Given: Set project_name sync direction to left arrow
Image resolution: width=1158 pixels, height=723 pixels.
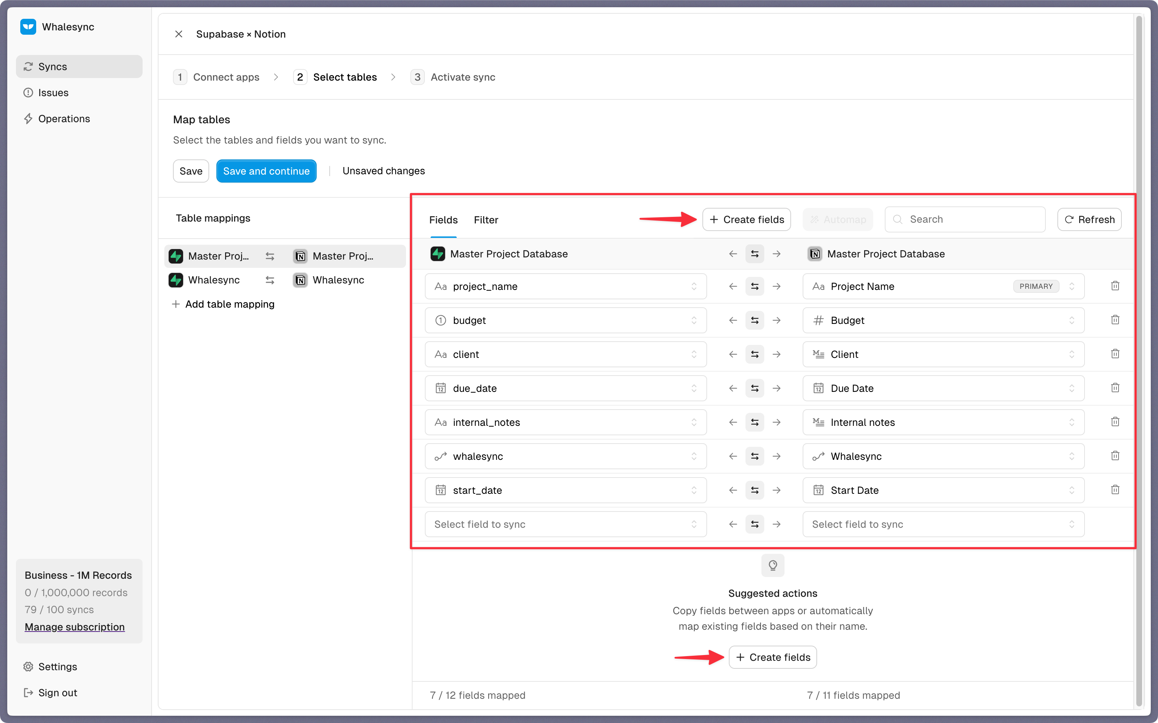Looking at the screenshot, I should [x=732, y=286].
